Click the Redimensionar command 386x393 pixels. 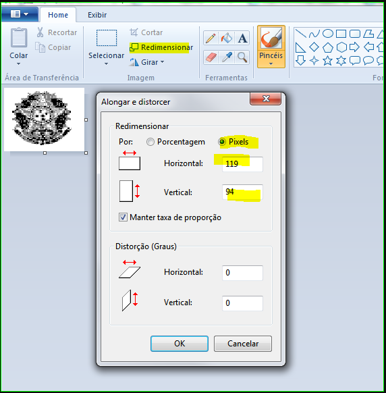tap(161, 47)
